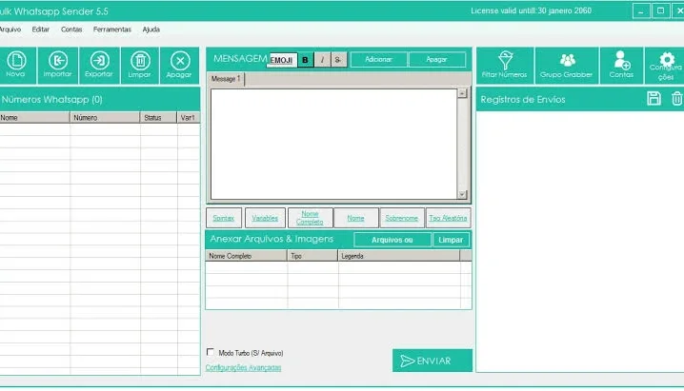Viewport: 684px width, 391px height.
Task: Click the Números Whatsapp (0) heading
Action: (x=51, y=100)
